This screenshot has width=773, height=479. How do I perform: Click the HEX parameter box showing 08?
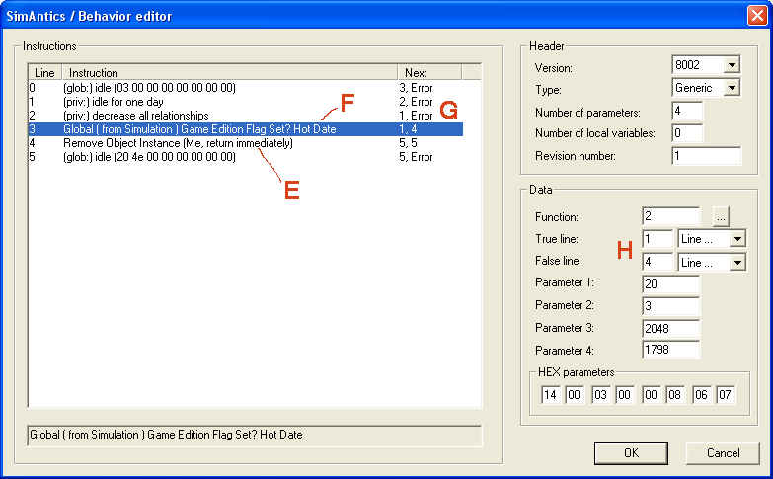click(x=675, y=395)
